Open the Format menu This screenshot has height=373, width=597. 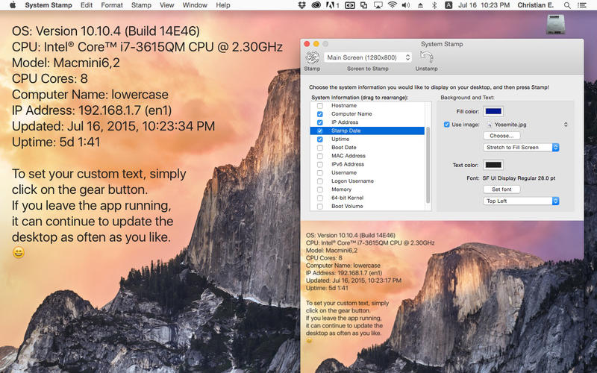tap(112, 5)
